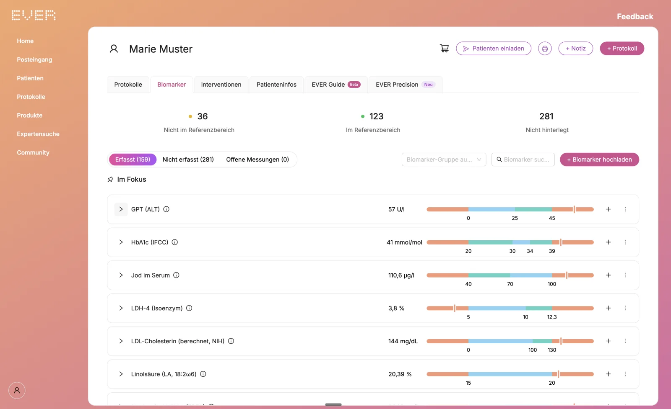Switch to the Interventionen tab
671x409 pixels.
pyautogui.click(x=221, y=85)
